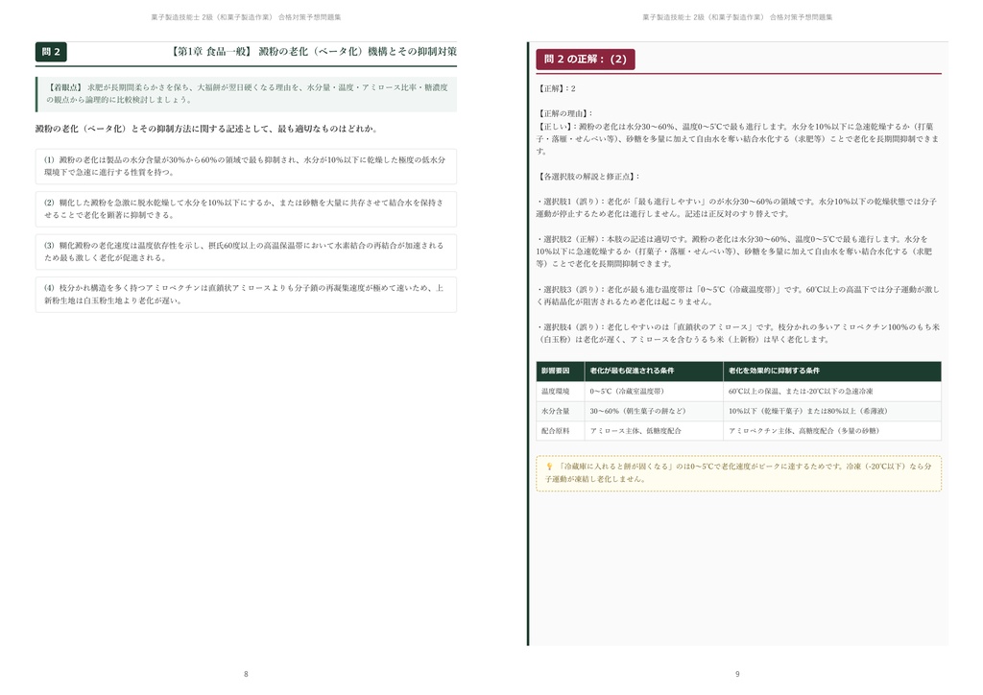Screen dimensions: 983x695
Task: Click the '【着眼点】' hint box
Action: 247,93
